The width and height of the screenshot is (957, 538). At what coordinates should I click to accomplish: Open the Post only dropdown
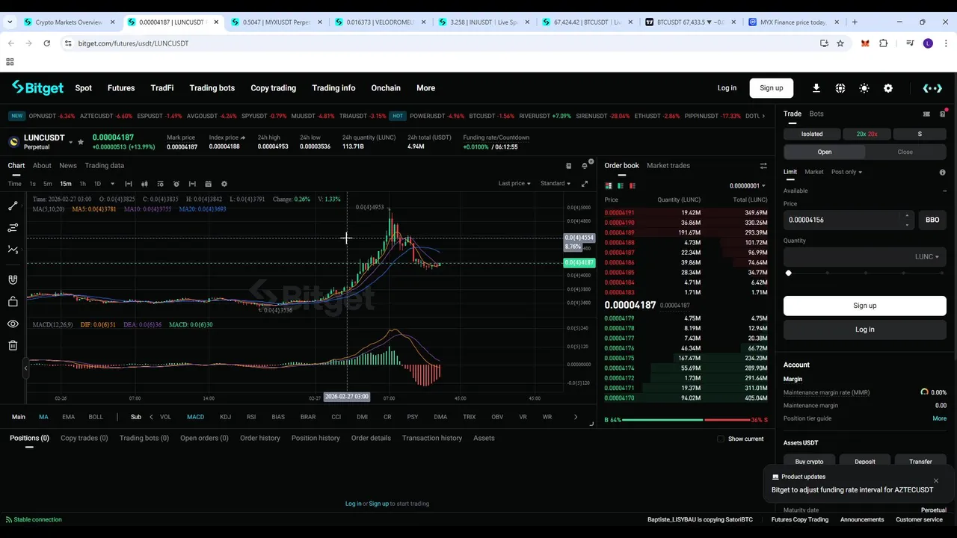[x=846, y=172]
